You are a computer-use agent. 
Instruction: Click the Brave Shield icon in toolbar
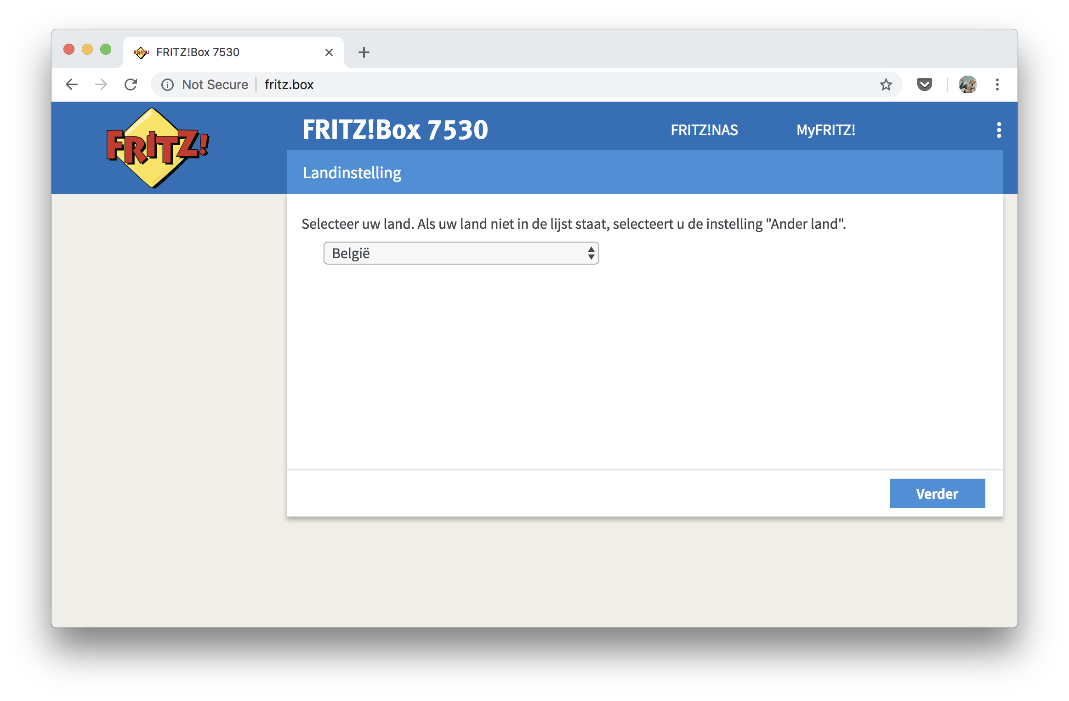click(x=925, y=85)
